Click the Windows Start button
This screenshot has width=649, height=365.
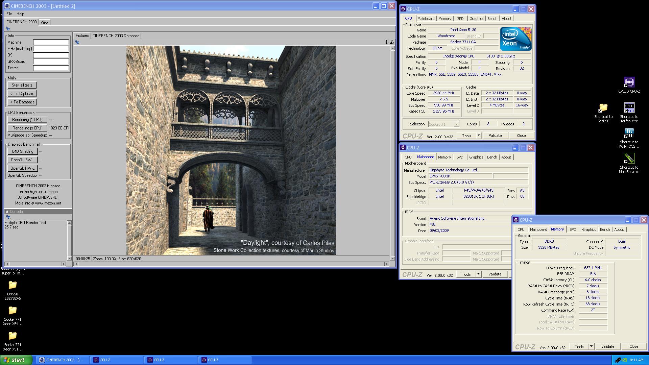tap(16, 360)
